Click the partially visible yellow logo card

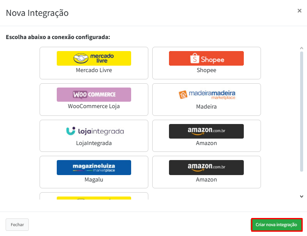(x=94, y=197)
